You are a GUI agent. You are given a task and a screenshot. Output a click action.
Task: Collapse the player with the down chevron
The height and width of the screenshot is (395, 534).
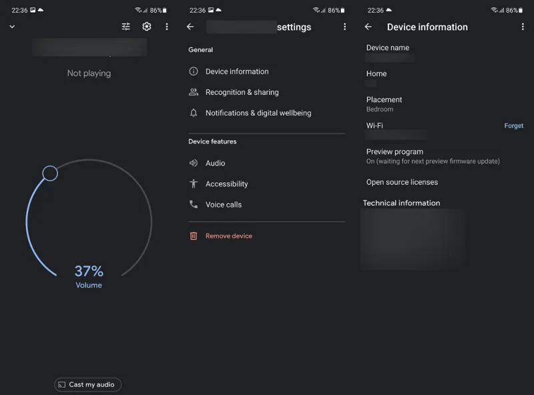[x=12, y=27]
